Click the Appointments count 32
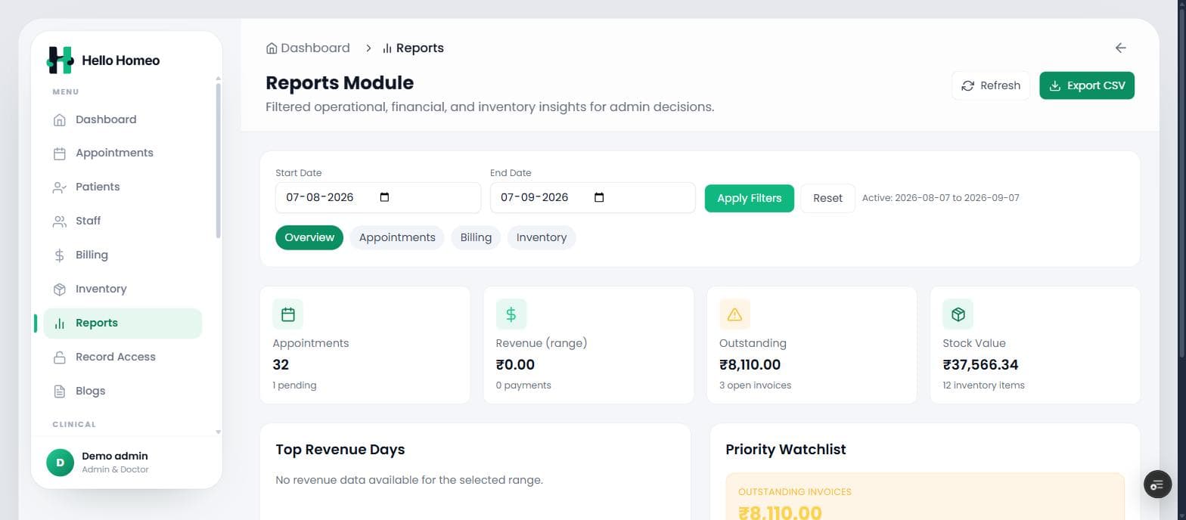 [x=281, y=365]
